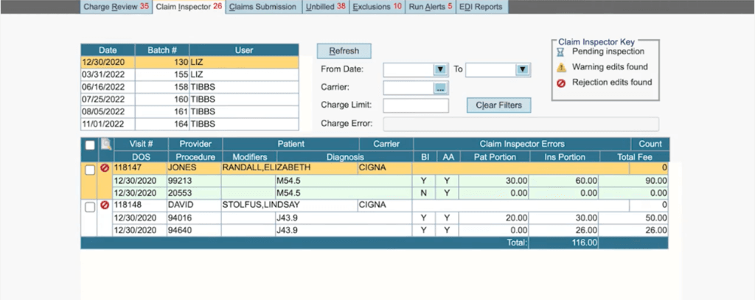The image size is (755, 300).
Task: Click the Ins Portion column header
Action: click(x=565, y=156)
